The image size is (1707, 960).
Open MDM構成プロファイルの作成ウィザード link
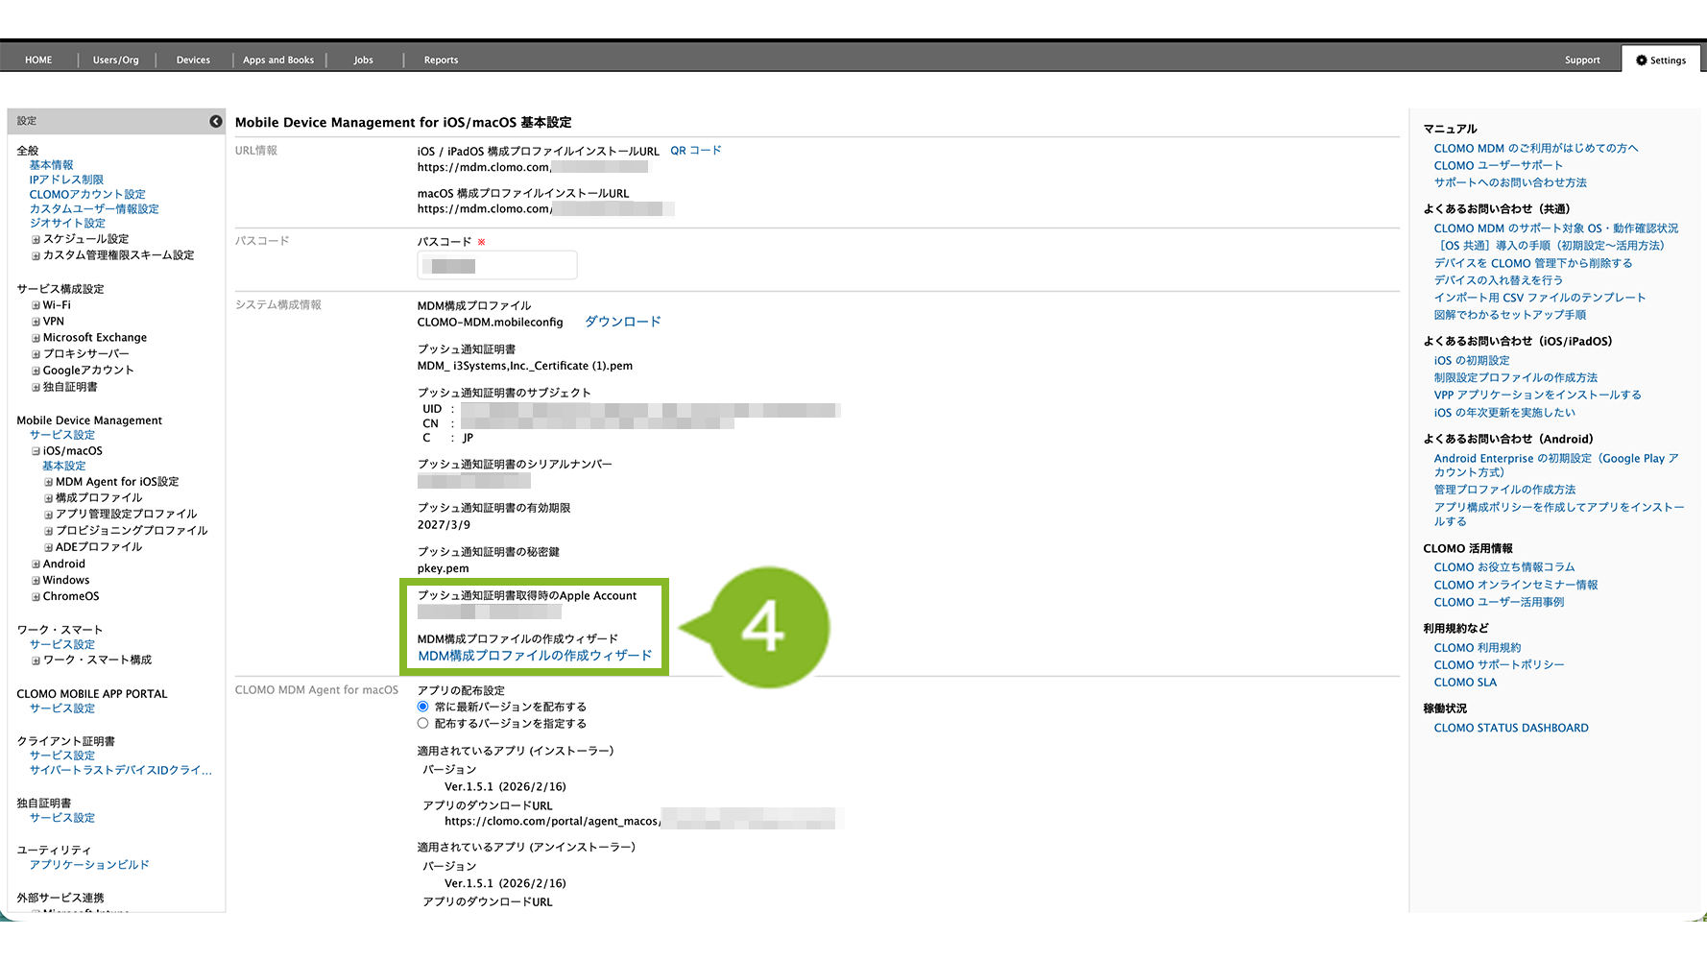click(x=535, y=656)
